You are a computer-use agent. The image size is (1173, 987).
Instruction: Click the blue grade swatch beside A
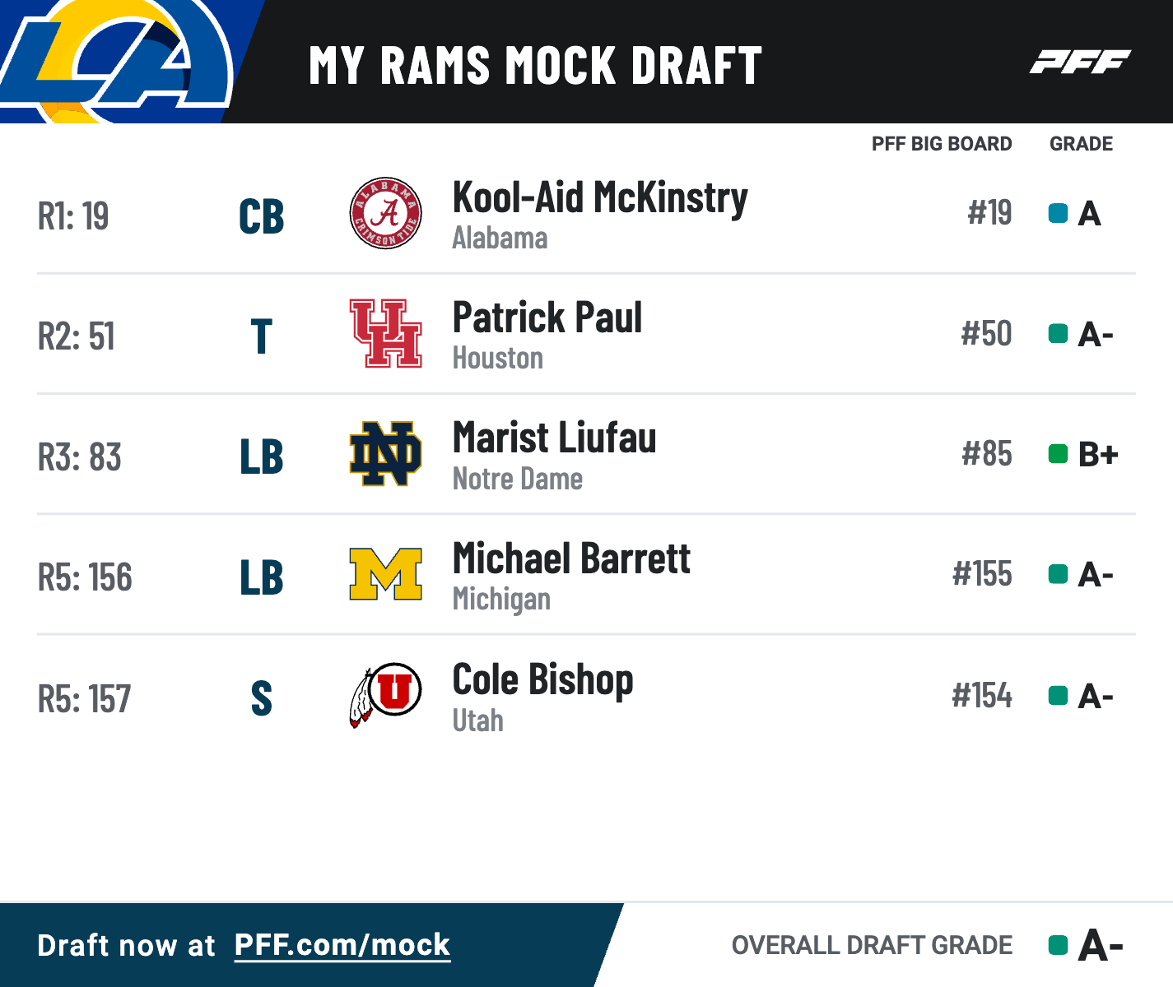pyautogui.click(x=1058, y=214)
